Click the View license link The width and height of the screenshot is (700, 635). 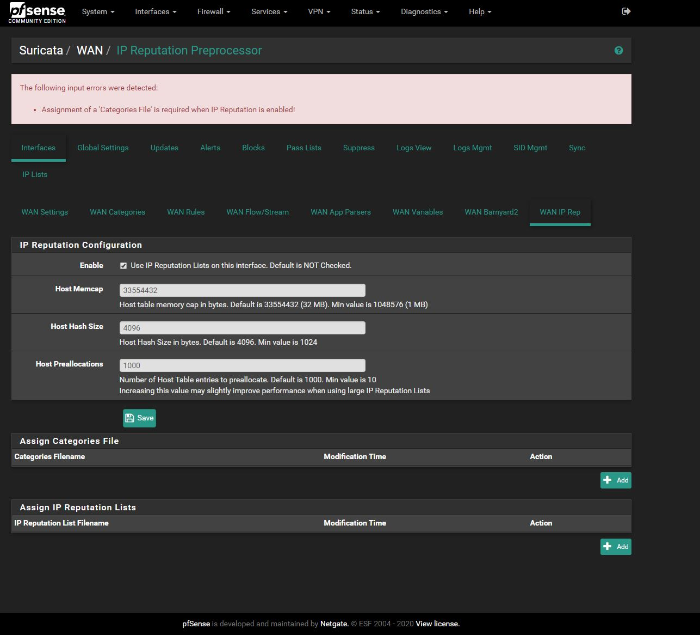[x=437, y=624]
